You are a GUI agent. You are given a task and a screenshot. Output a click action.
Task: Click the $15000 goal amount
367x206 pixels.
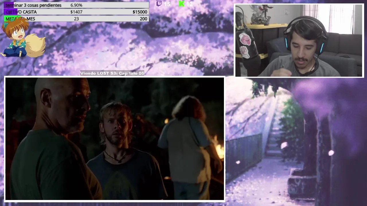pos(140,12)
